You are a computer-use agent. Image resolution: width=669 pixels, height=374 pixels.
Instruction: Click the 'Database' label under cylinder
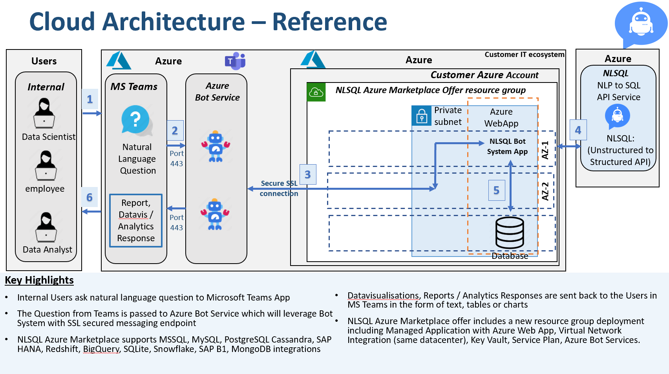510,256
